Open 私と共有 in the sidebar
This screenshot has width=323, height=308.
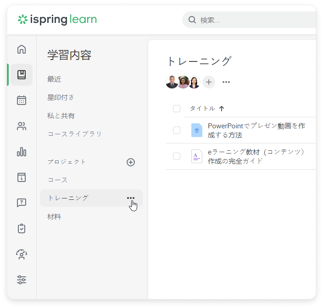61,115
